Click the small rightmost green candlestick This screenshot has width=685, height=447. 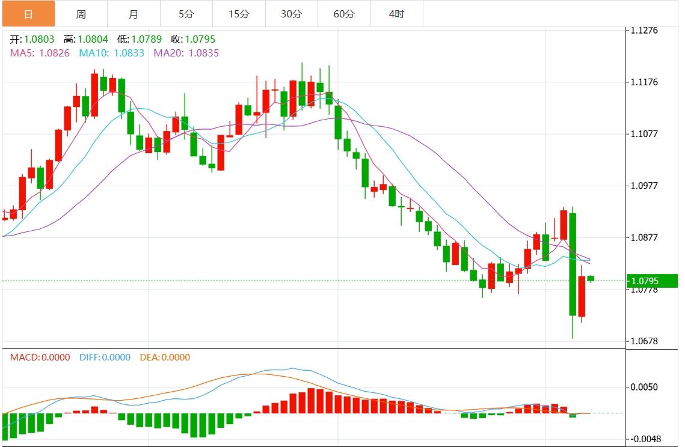tap(591, 278)
